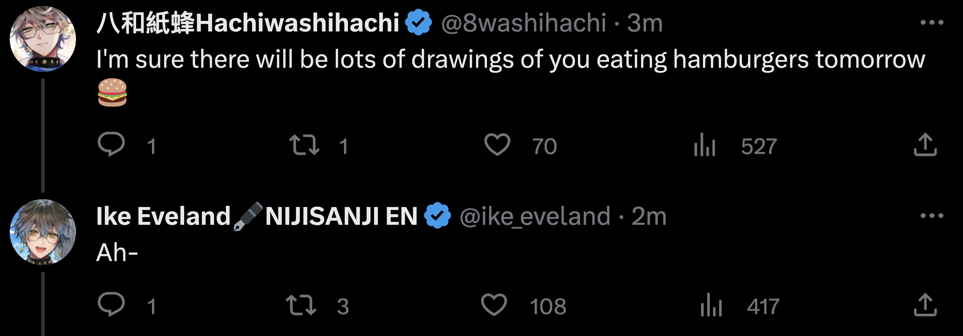Share Ike Eveland's tweet
This screenshot has height=336, width=963.
925,305
